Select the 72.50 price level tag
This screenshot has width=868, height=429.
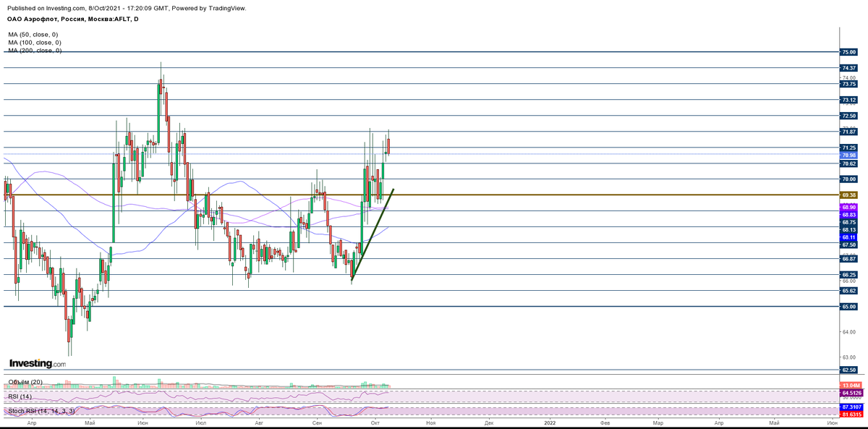click(x=848, y=116)
